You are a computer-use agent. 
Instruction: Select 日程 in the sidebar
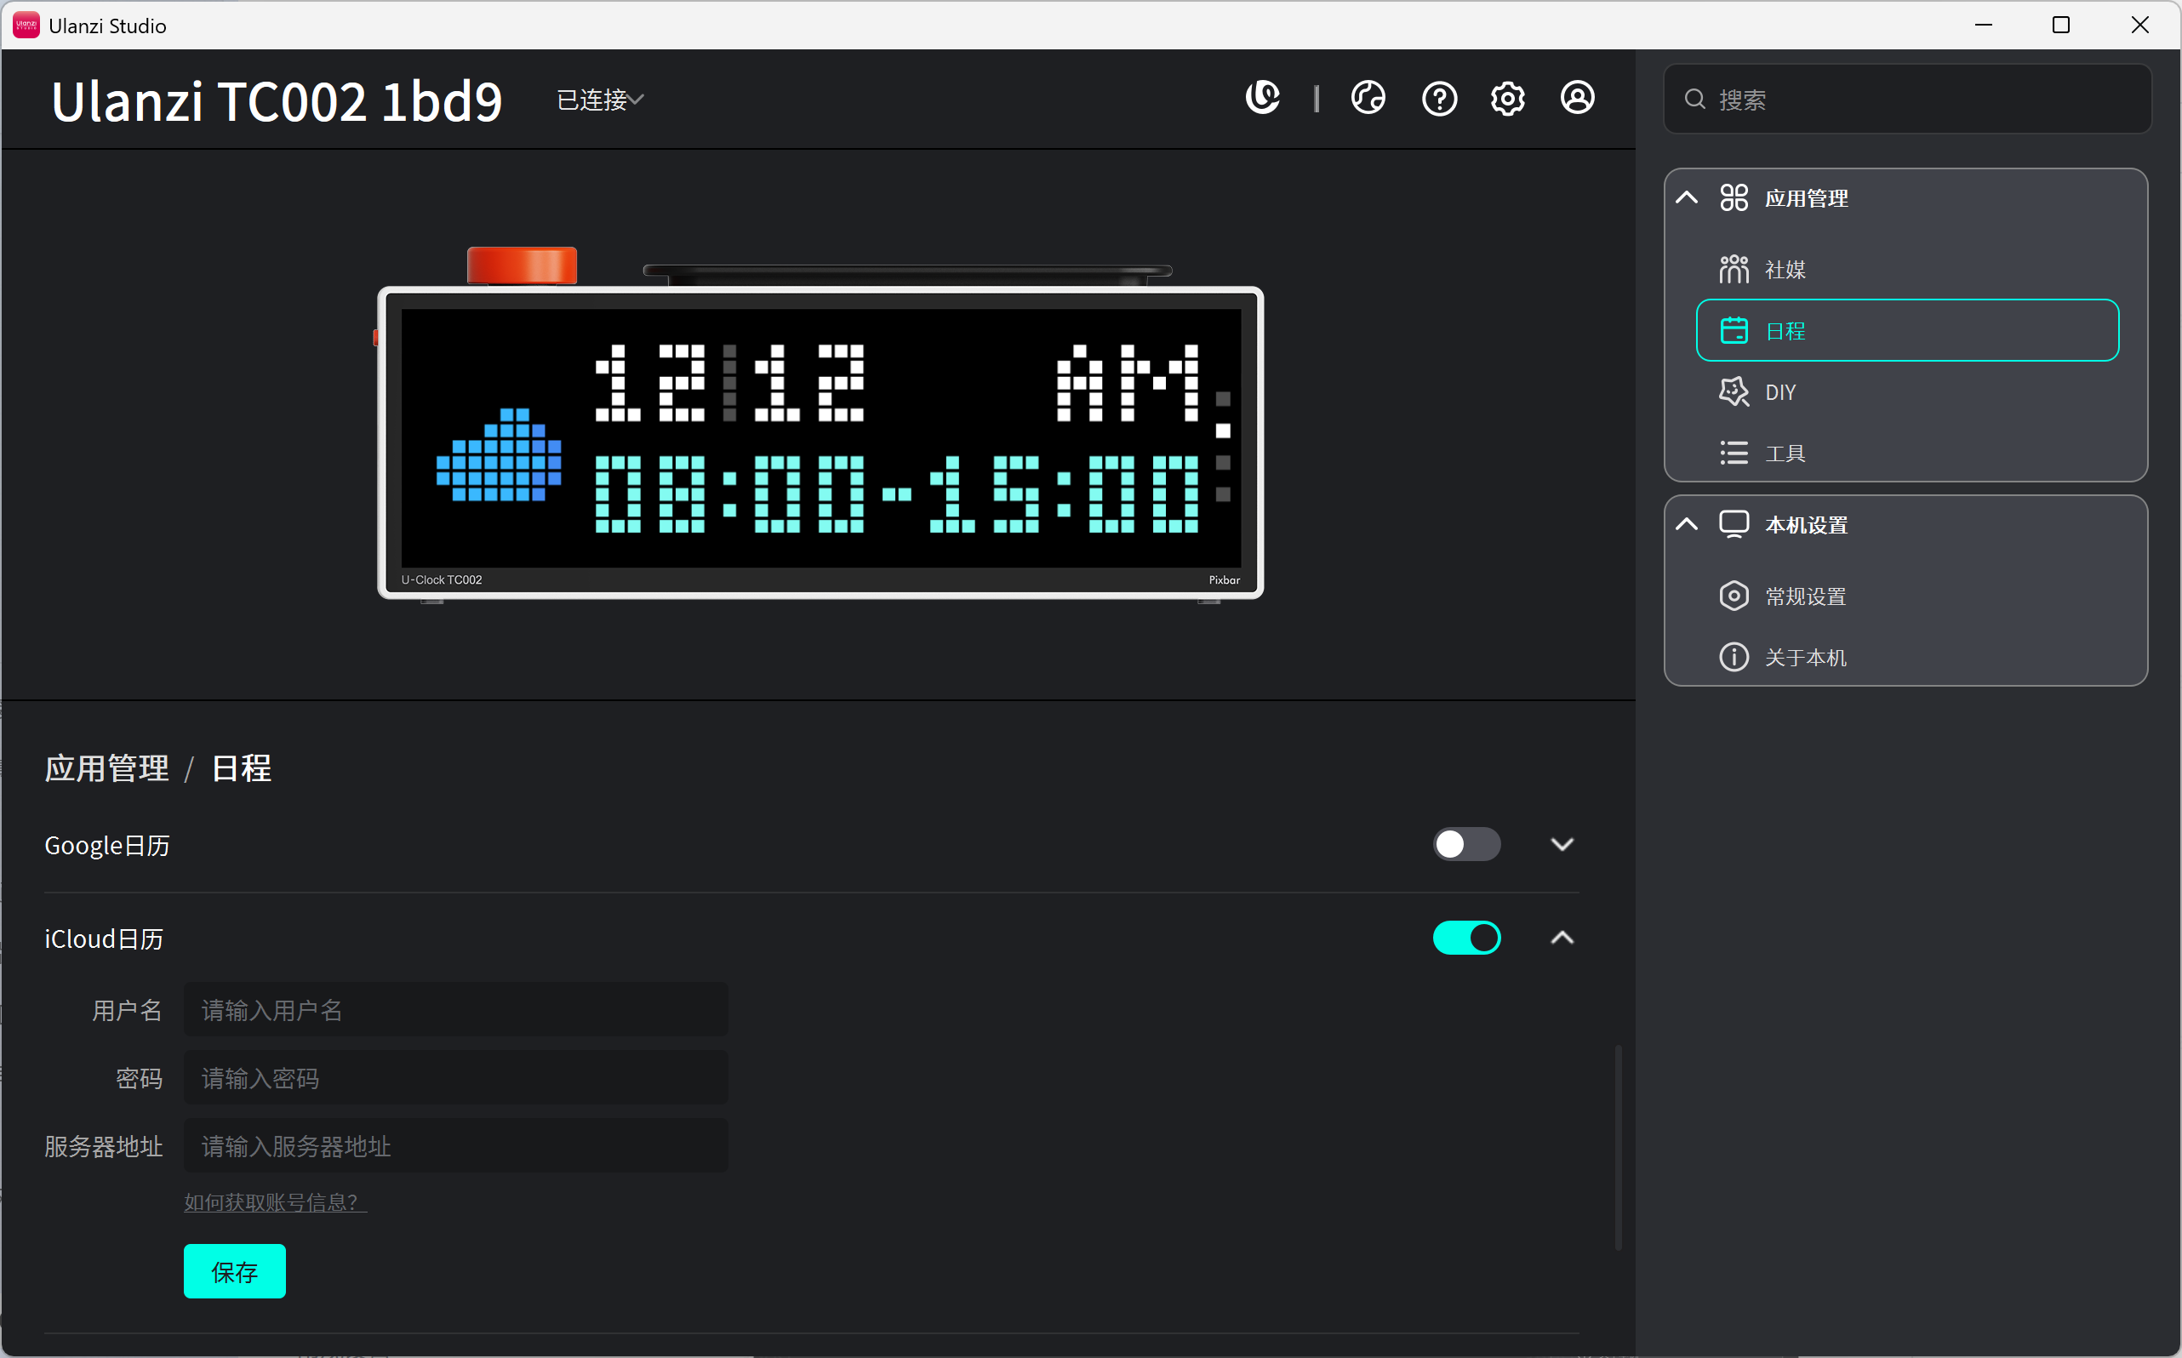click(x=1906, y=330)
